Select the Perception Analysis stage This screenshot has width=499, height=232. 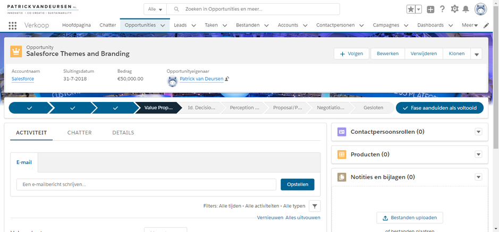tap(244, 108)
